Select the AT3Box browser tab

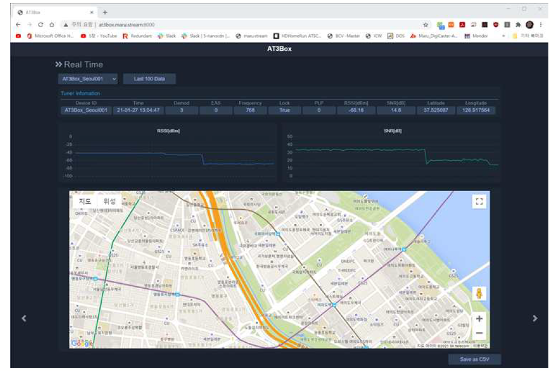coord(56,12)
